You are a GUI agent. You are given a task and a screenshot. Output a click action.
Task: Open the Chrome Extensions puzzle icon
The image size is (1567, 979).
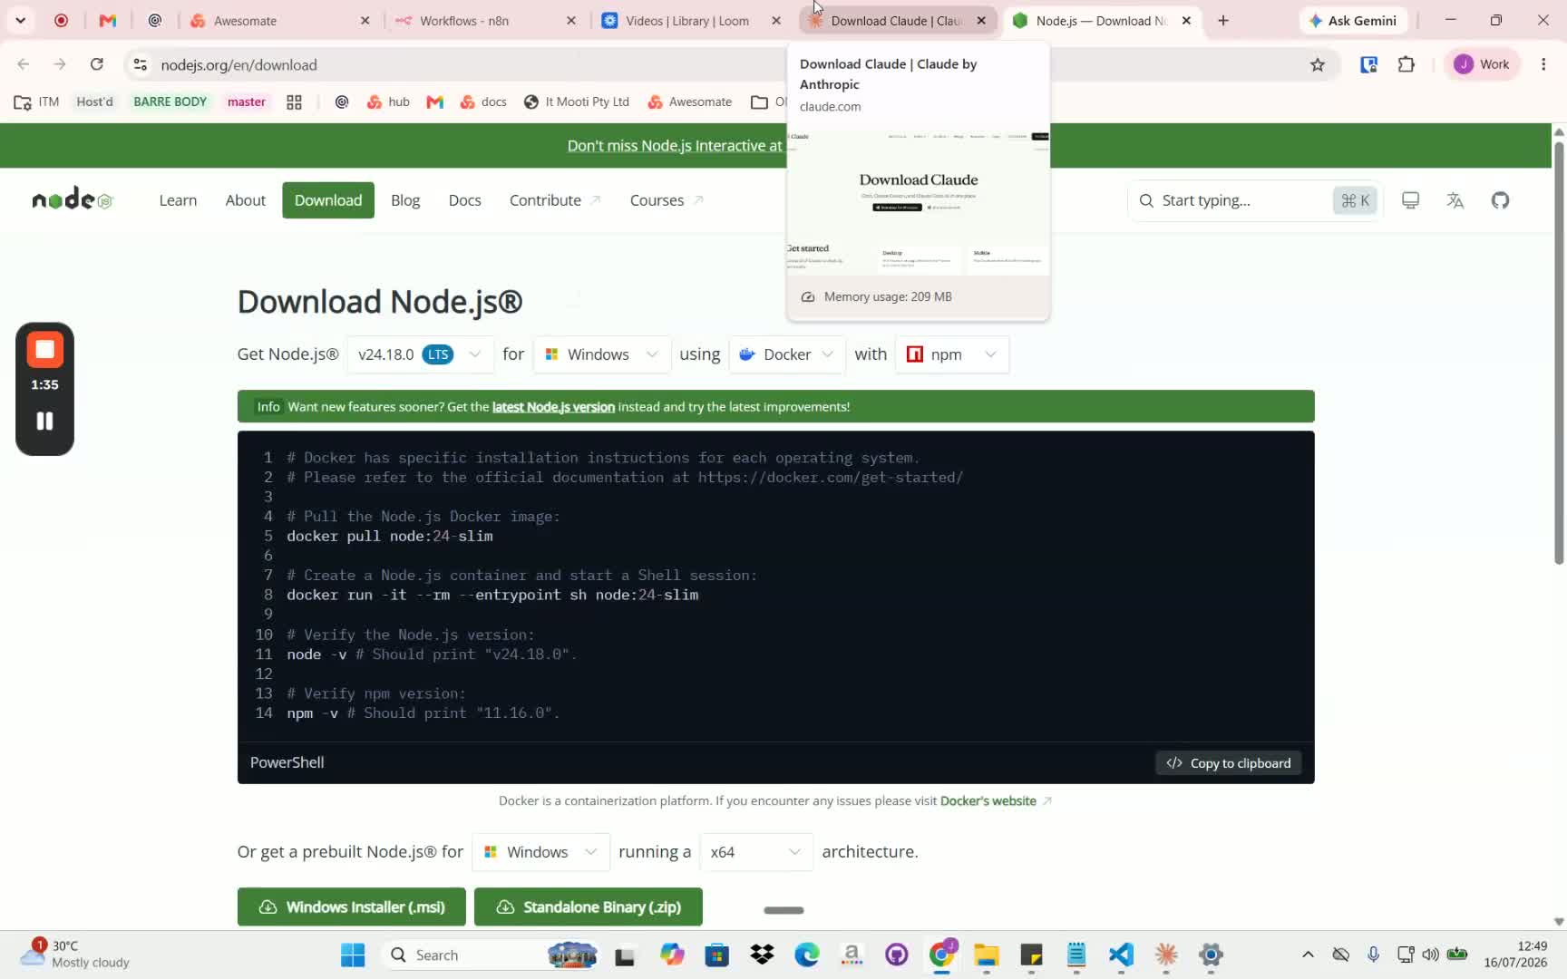1406,64
